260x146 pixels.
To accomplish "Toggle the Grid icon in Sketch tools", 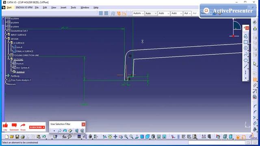I will point(101,13).
